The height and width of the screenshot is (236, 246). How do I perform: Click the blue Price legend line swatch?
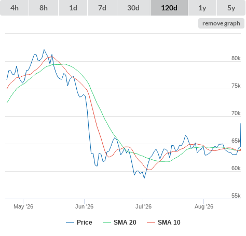[x=70, y=223]
